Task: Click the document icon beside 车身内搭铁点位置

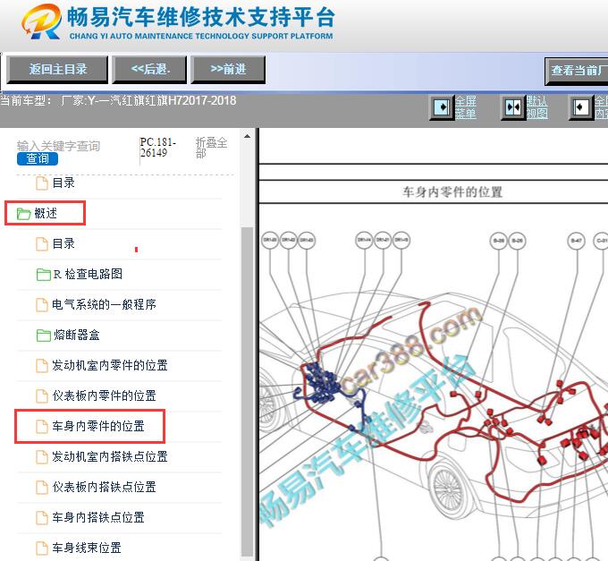Action: pyautogui.click(x=42, y=518)
